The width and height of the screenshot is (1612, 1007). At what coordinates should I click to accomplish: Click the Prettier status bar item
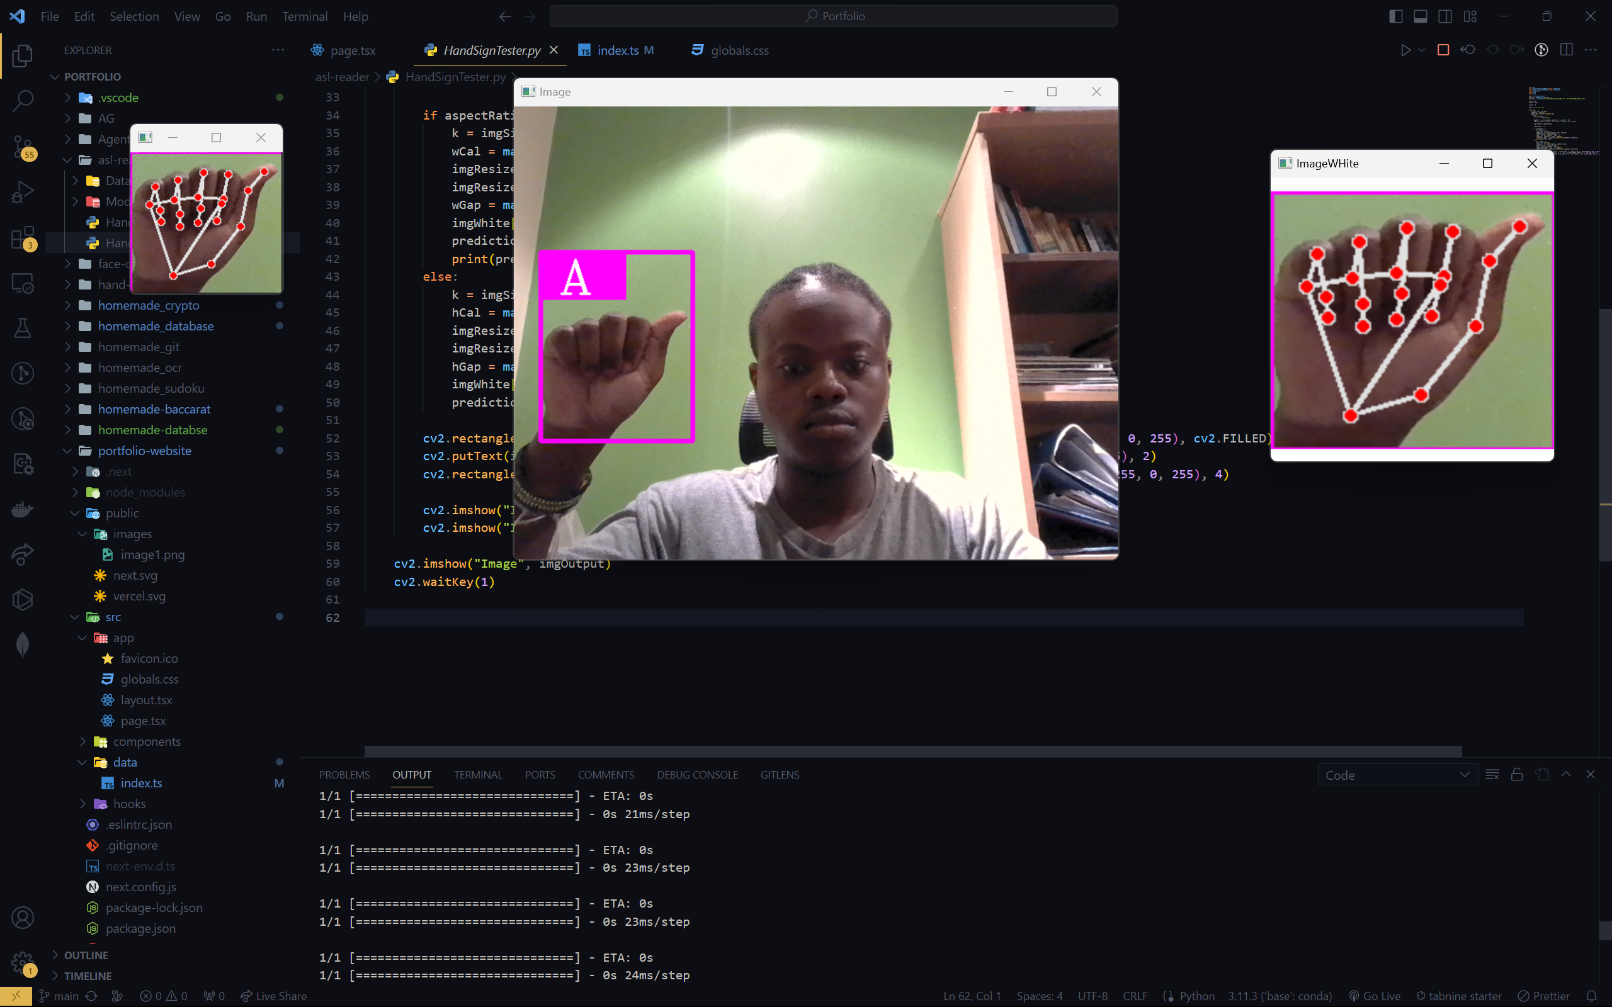1544,996
